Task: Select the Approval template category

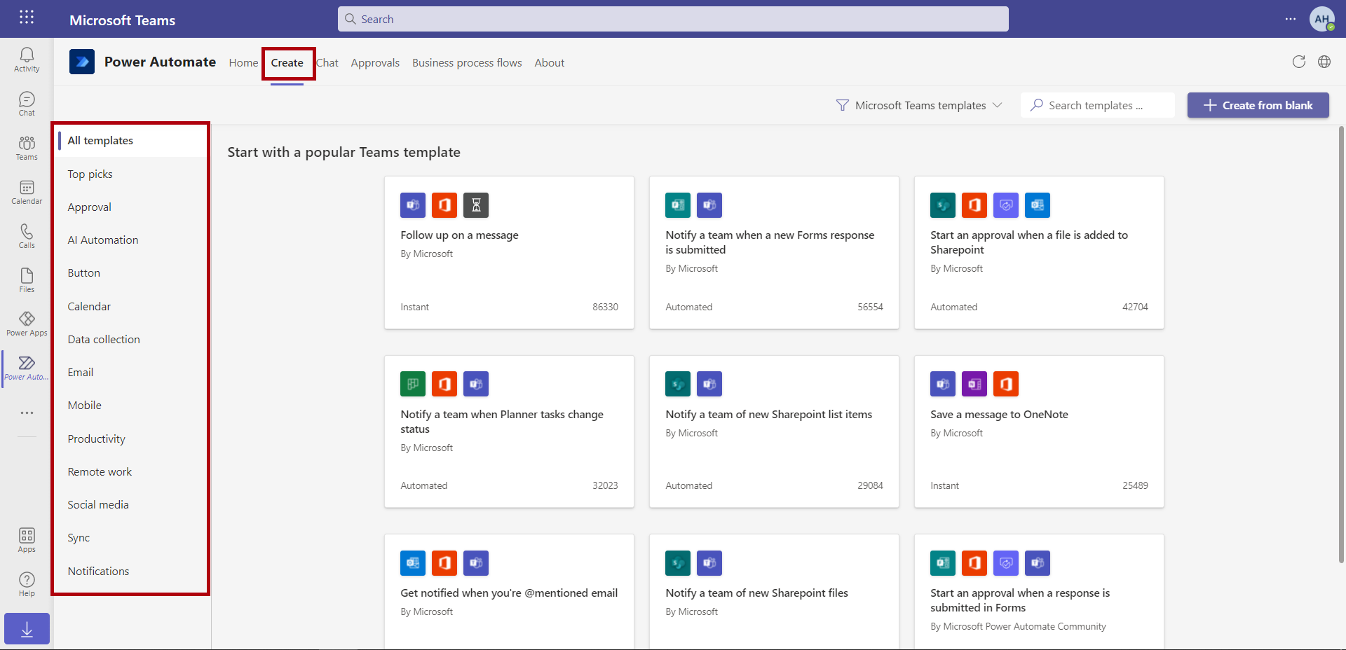Action: (x=131, y=207)
